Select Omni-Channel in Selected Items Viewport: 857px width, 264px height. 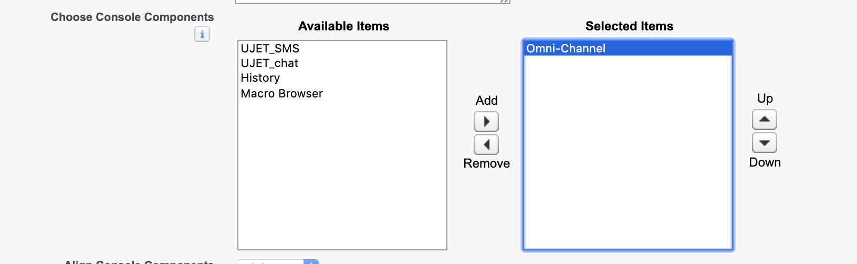pyautogui.click(x=566, y=49)
